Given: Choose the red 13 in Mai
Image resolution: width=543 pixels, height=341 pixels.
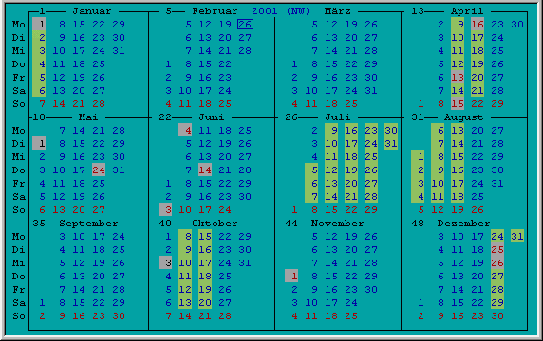Looking at the screenshot, I should click(x=59, y=209).
